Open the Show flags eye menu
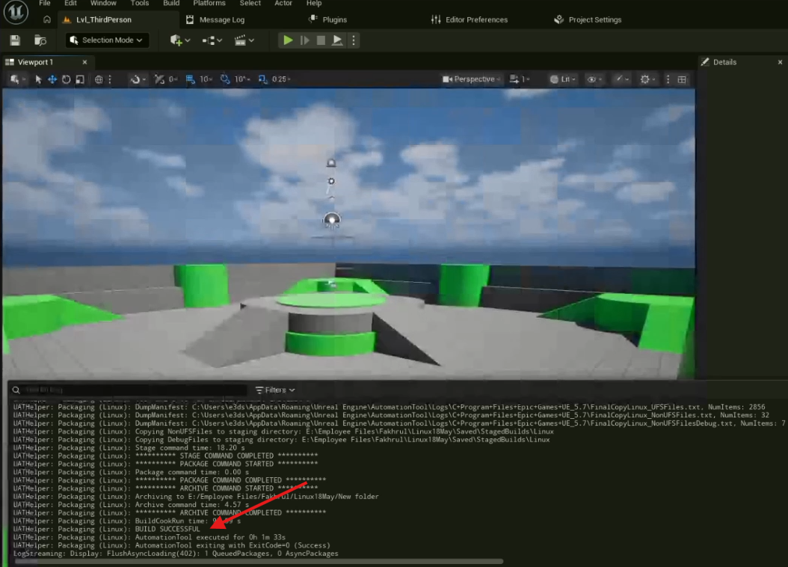Viewport: 788px width, 567px height. coord(594,79)
